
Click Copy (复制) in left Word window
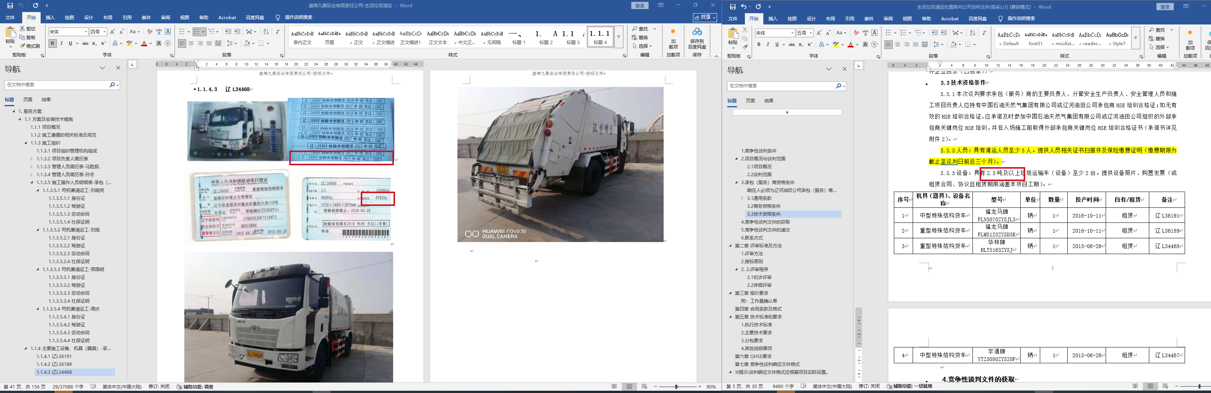[x=28, y=38]
